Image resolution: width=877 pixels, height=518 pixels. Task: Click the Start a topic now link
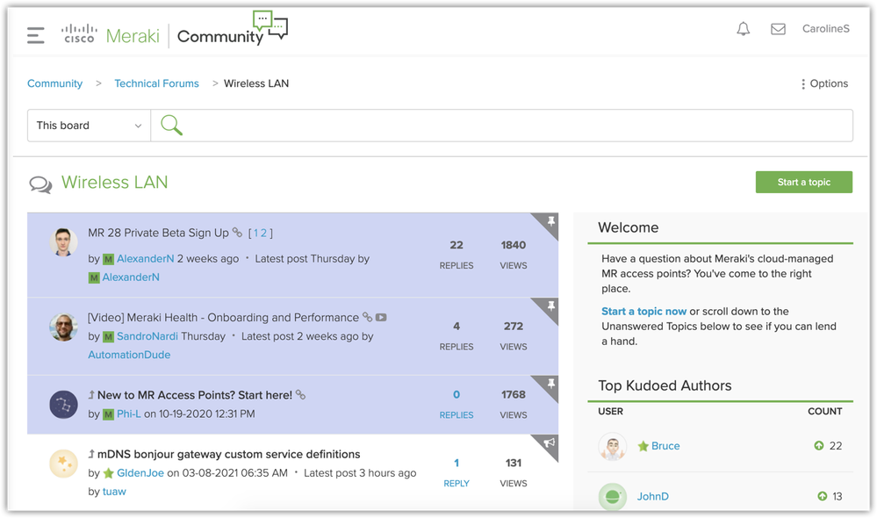pos(643,311)
